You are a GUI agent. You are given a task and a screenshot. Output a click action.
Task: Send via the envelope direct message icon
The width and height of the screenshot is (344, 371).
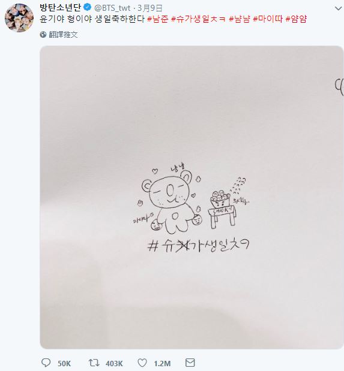(x=190, y=363)
